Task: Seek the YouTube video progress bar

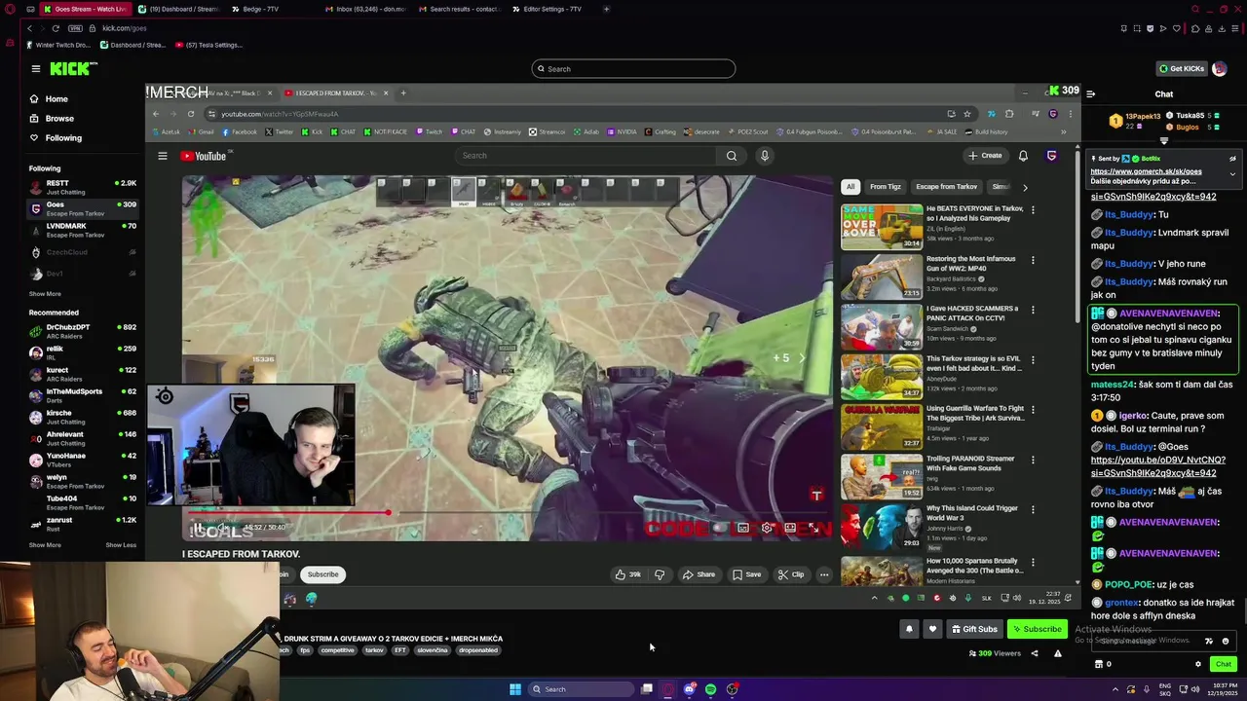Action: tap(507, 513)
